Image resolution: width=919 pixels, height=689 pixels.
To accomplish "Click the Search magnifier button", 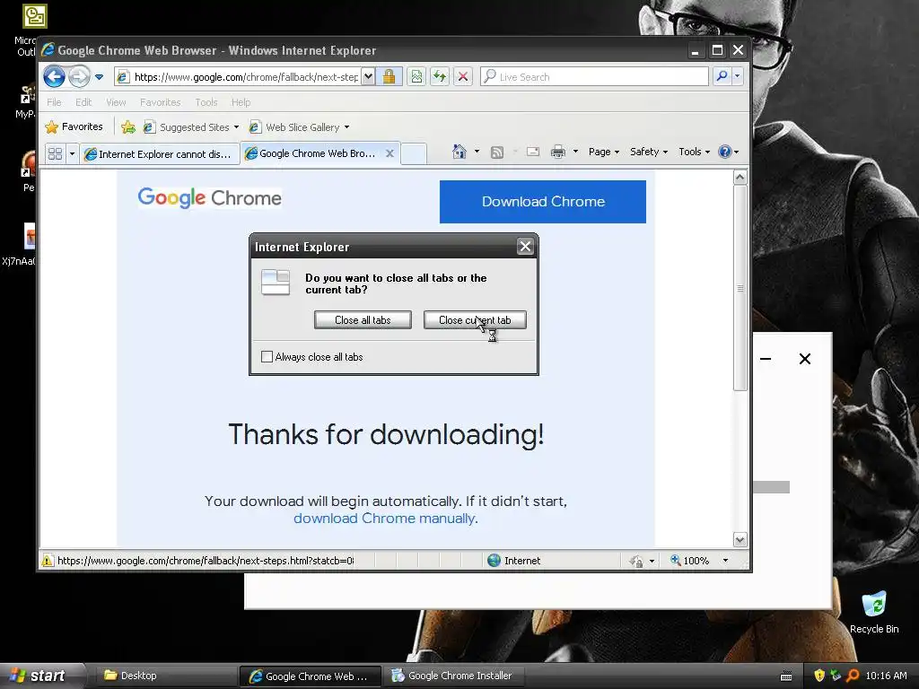I will (x=722, y=76).
